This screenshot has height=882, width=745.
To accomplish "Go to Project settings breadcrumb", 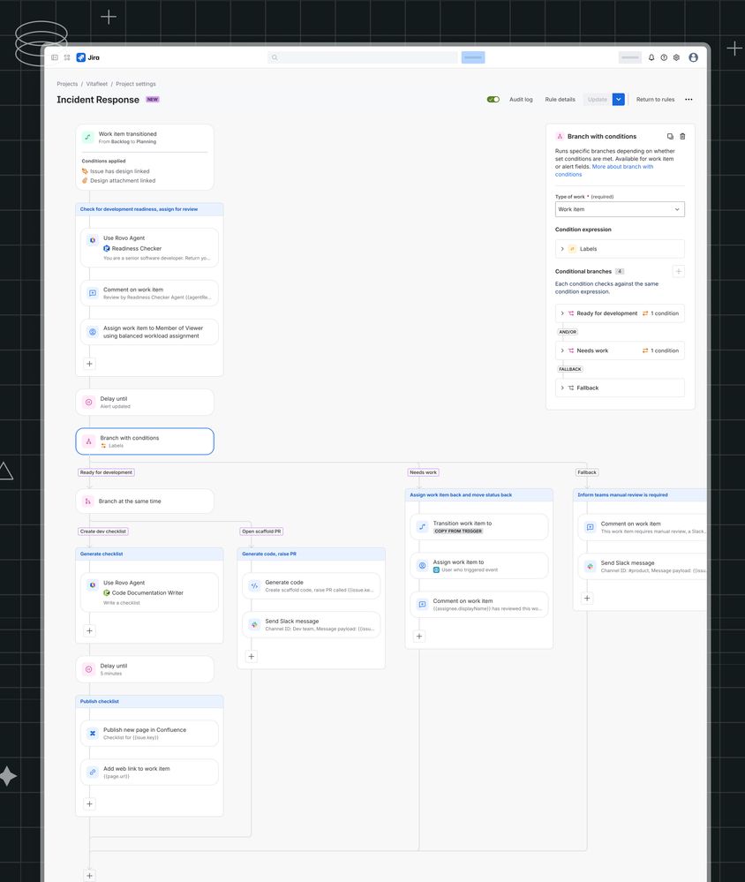I will [136, 84].
